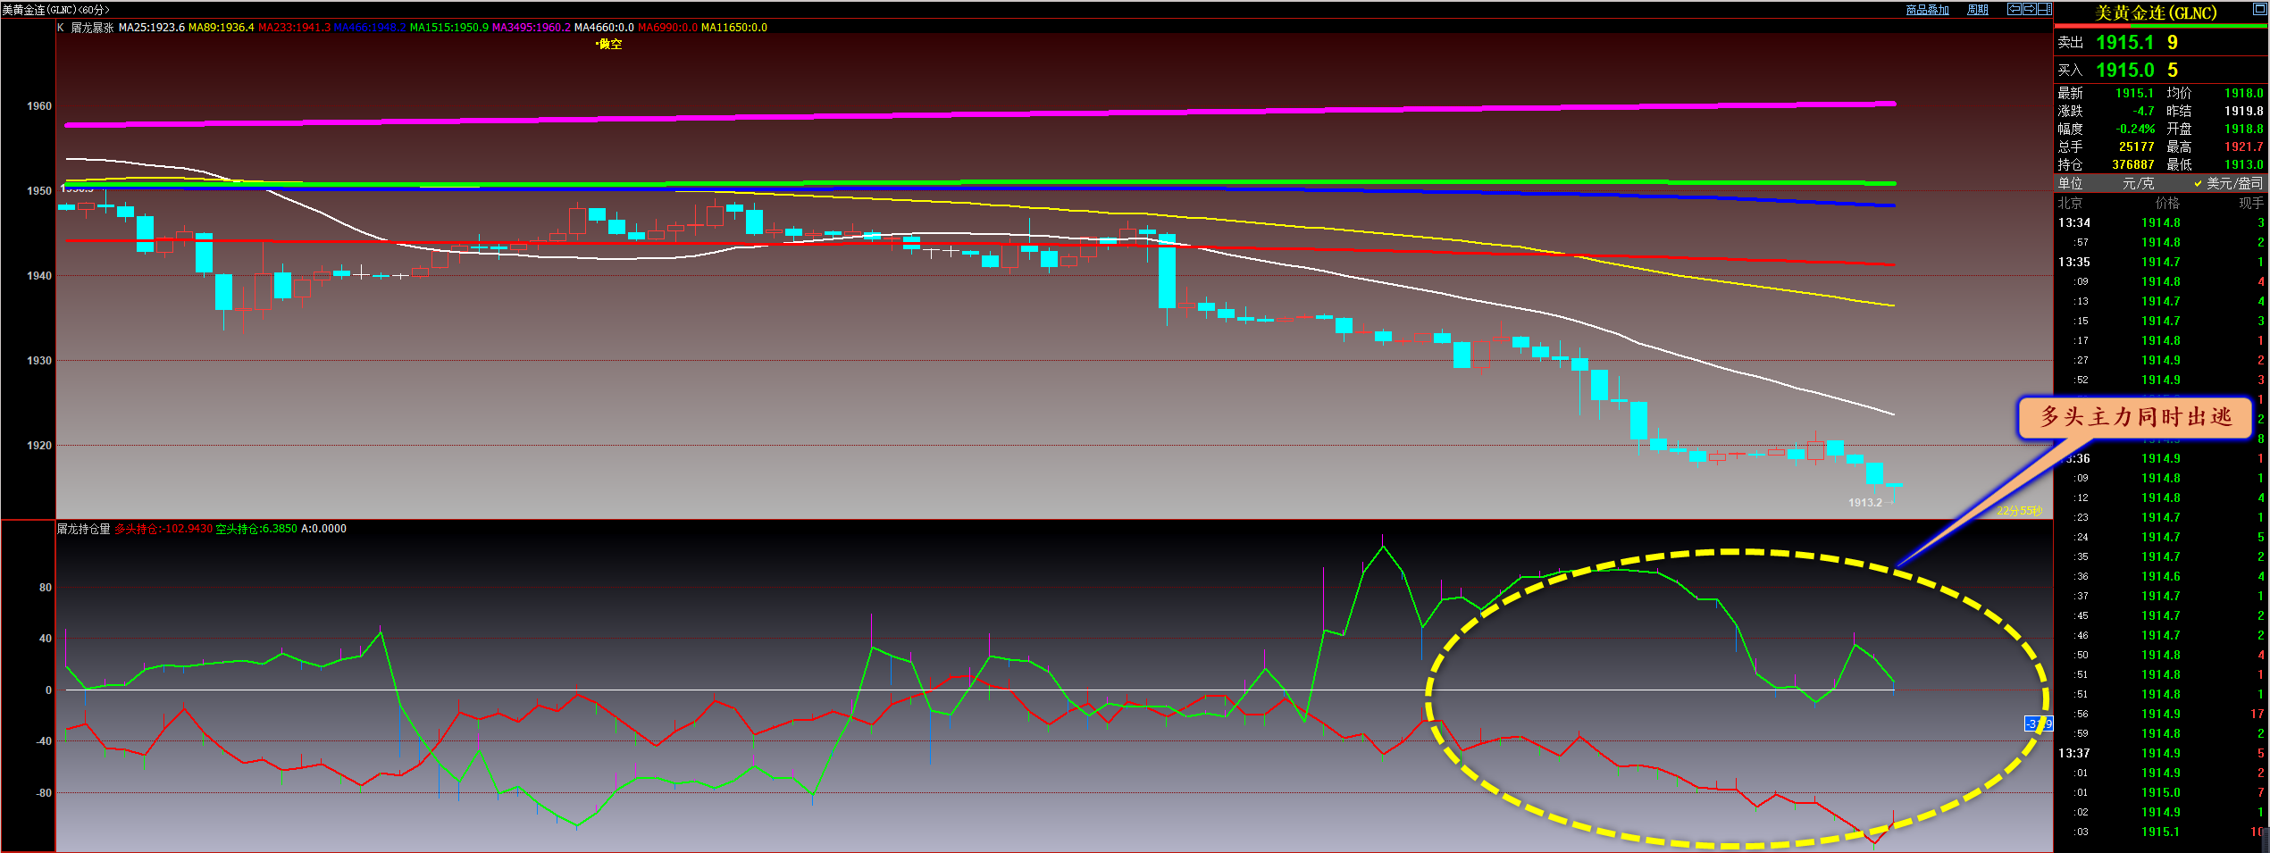Click the 均价 value 1918.0

click(2244, 93)
